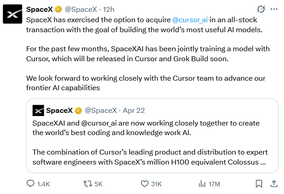The image size is (284, 194).
Task: Click SpaceX name in quoted post
Action: pos(60,111)
